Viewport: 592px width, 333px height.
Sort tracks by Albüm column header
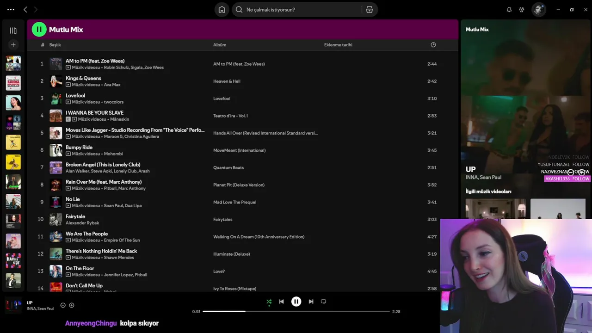tap(220, 45)
